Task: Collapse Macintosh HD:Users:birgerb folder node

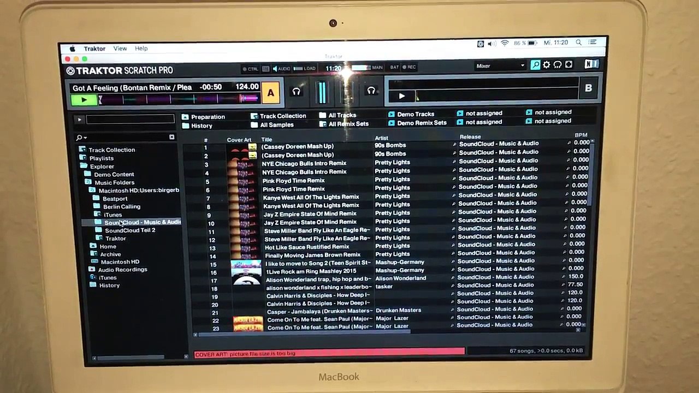Action: (134, 190)
